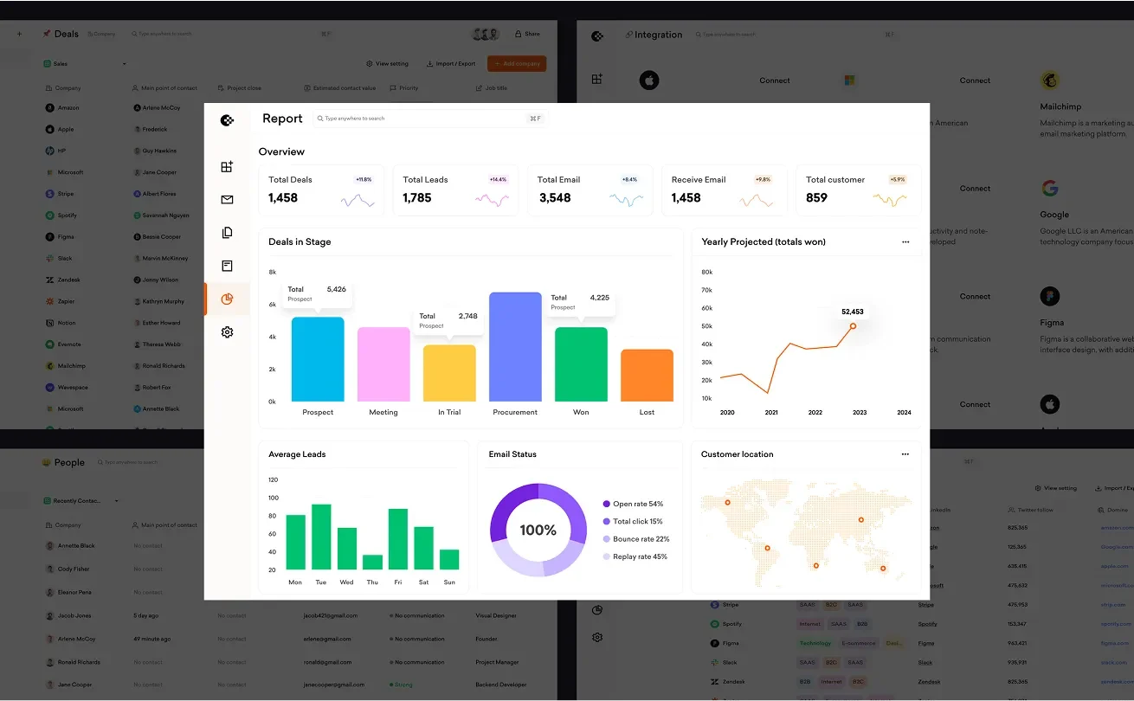Open the notes page icon in sidebar
This screenshot has height=701, width=1134.
(x=227, y=266)
